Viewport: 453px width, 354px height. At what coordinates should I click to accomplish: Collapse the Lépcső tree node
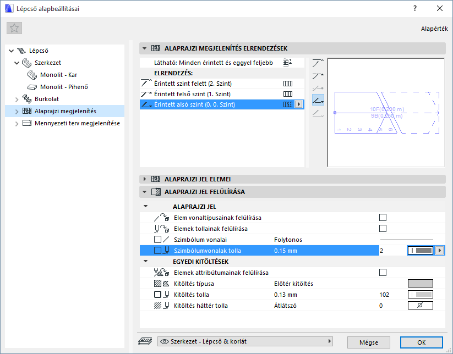click(x=11, y=51)
